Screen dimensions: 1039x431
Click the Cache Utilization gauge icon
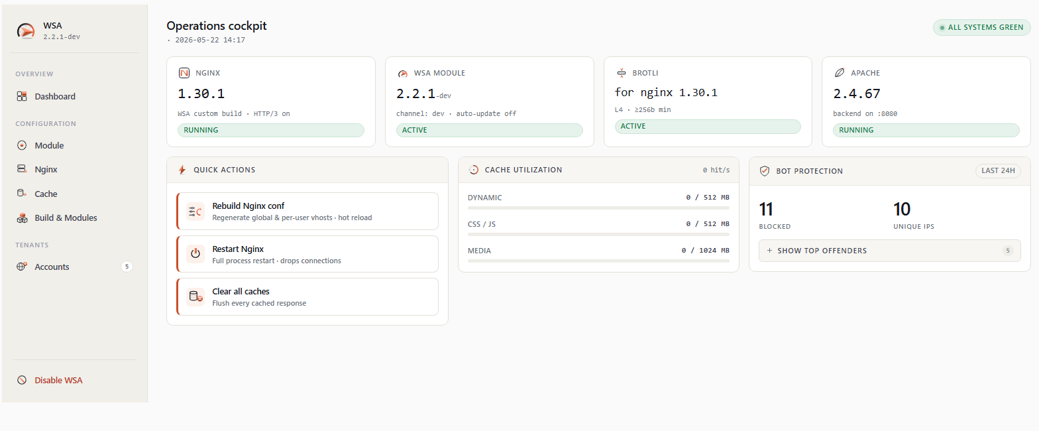[474, 170]
